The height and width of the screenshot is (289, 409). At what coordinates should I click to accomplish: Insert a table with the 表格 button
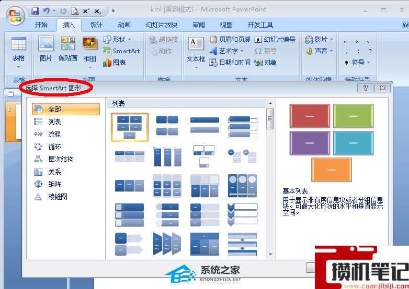pos(18,52)
